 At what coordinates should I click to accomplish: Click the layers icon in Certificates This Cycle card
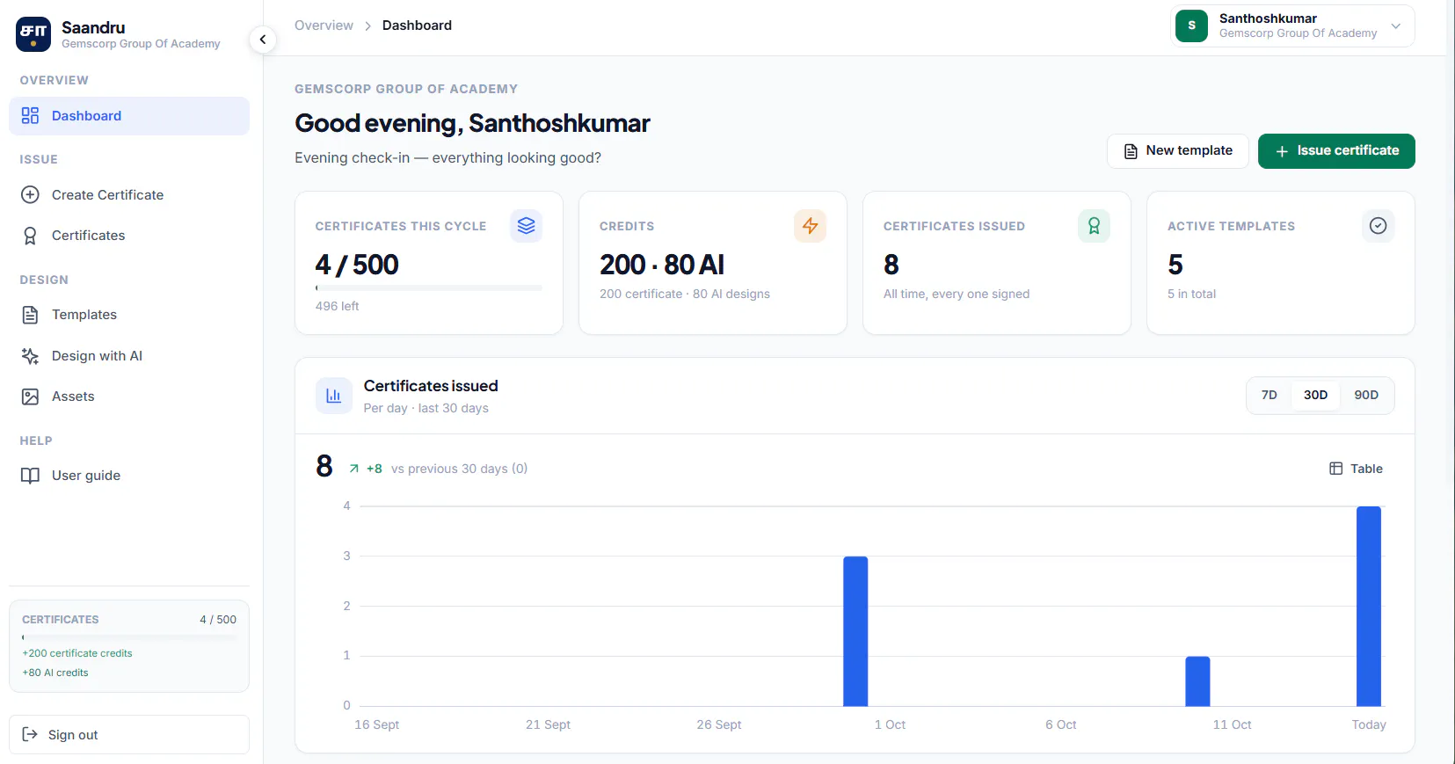[526, 226]
